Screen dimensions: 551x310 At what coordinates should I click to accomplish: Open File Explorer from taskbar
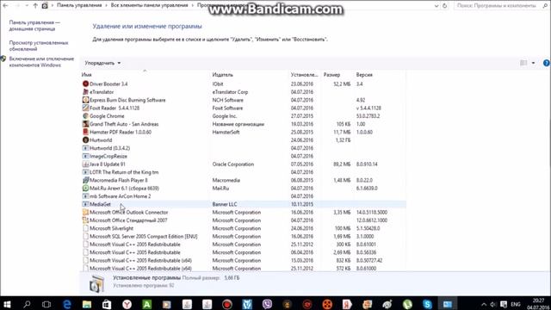(87, 304)
